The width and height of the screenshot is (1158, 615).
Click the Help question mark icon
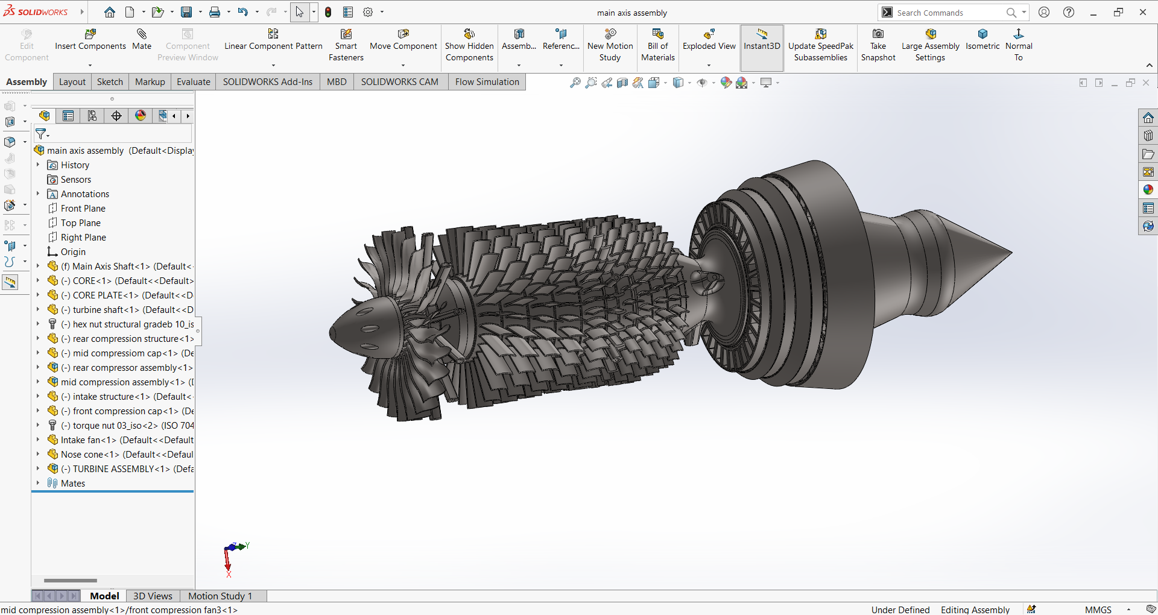[x=1069, y=12]
